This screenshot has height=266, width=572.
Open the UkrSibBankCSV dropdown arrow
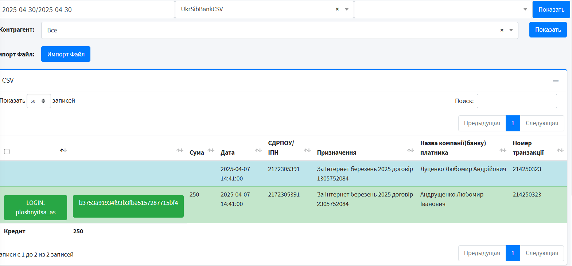[347, 9]
